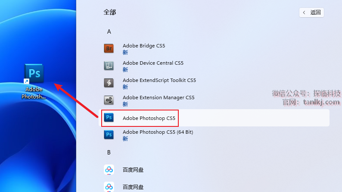Launch the Adobe Extension Manager CS5 entry
Screen dimensions: 342x192
pos(159,98)
